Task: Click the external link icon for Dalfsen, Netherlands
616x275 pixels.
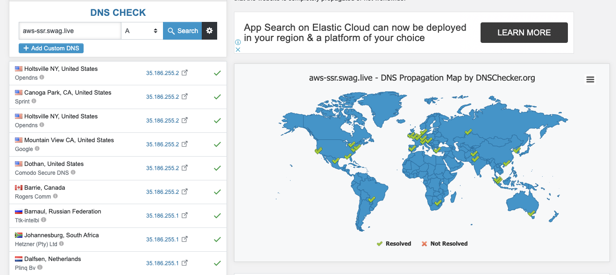Action: click(x=184, y=263)
